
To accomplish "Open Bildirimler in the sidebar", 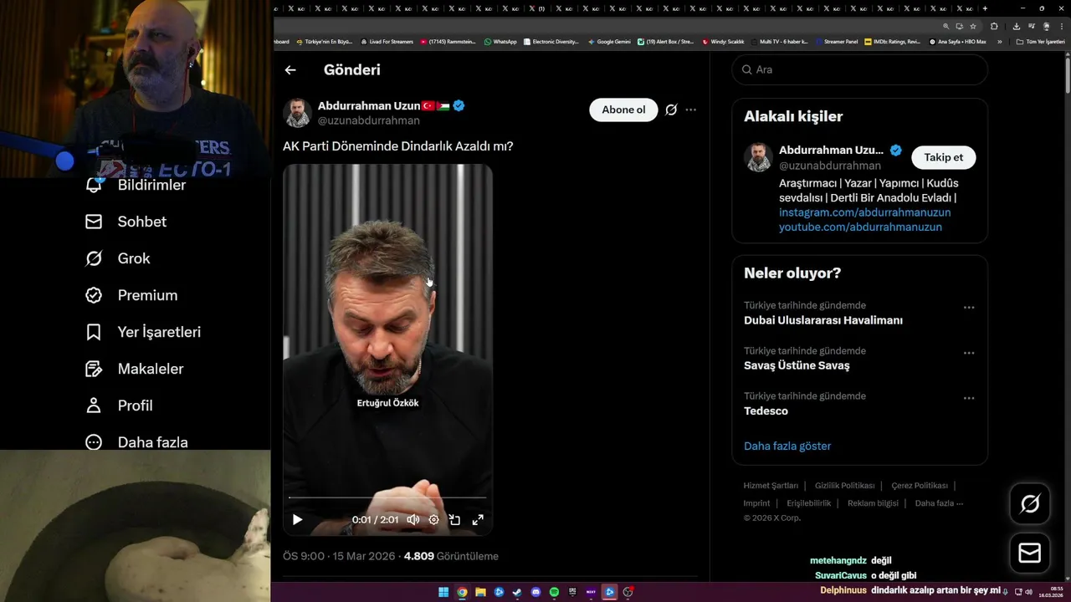I will (x=136, y=185).
